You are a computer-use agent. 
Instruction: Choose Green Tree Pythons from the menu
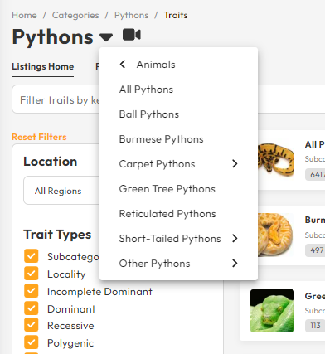click(167, 189)
